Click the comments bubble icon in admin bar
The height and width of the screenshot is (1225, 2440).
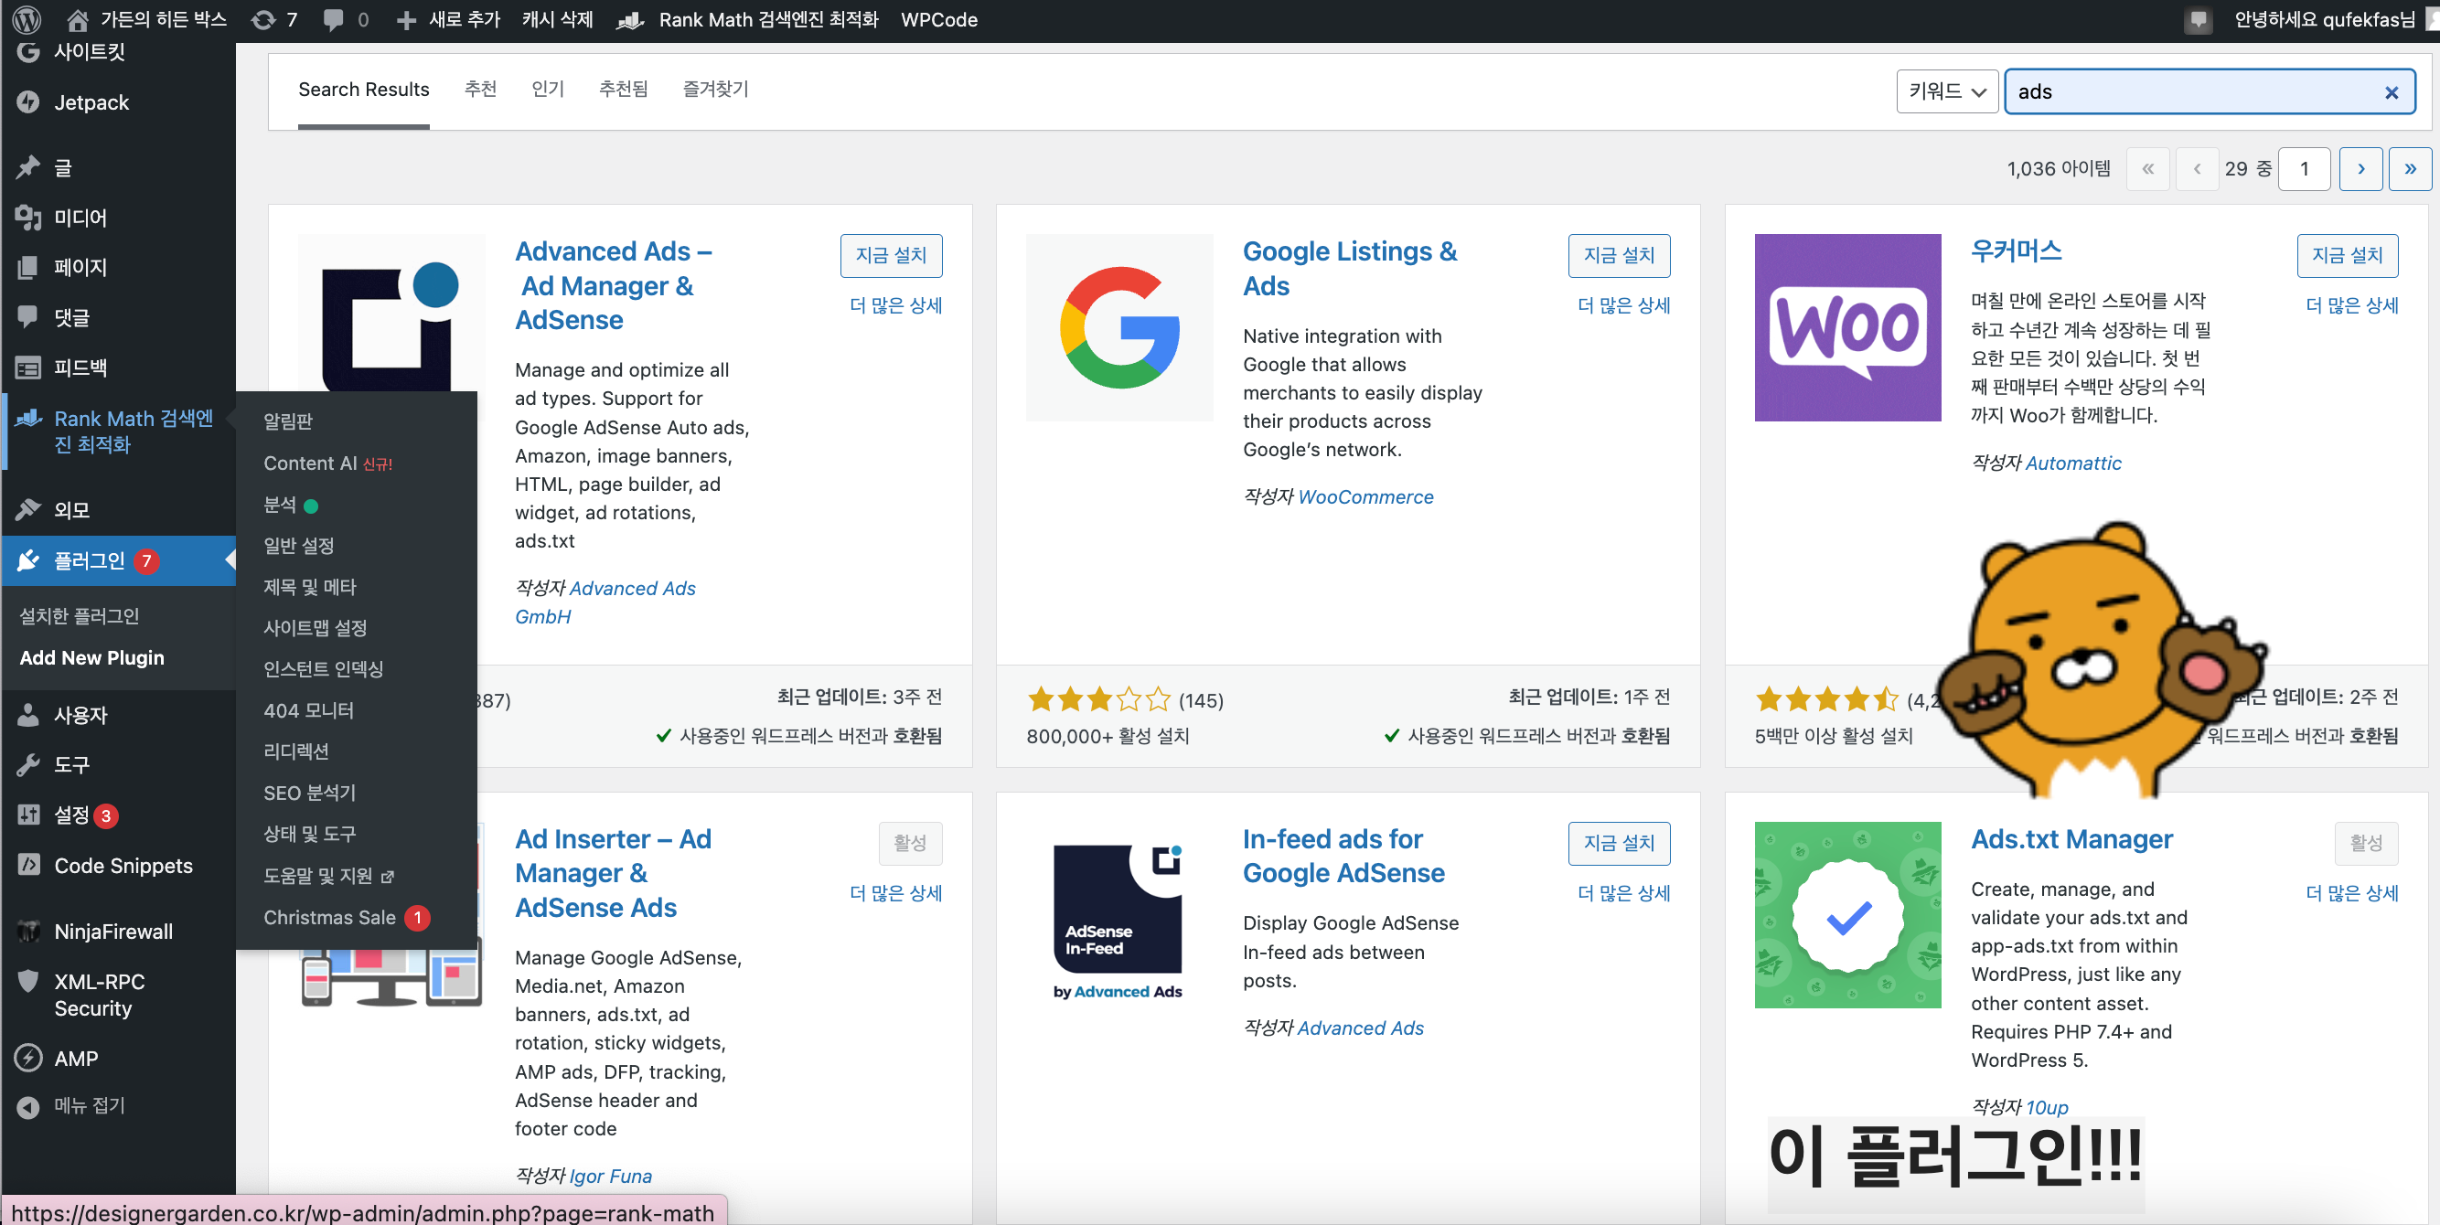334,19
